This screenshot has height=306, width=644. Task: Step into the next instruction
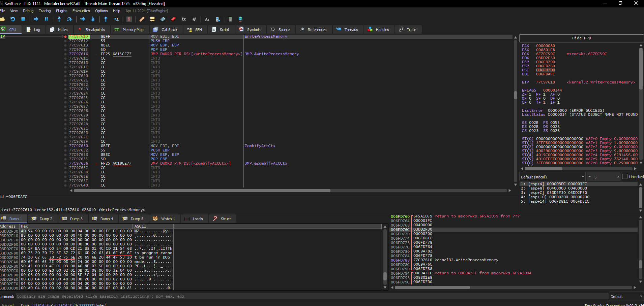pos(59,19)
